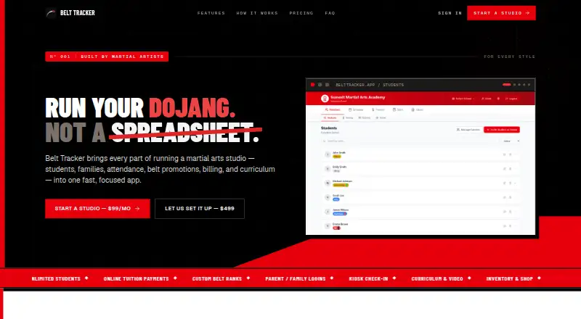
Task: Click Michael Johnson student row name
Action: (x=342, y=181)
